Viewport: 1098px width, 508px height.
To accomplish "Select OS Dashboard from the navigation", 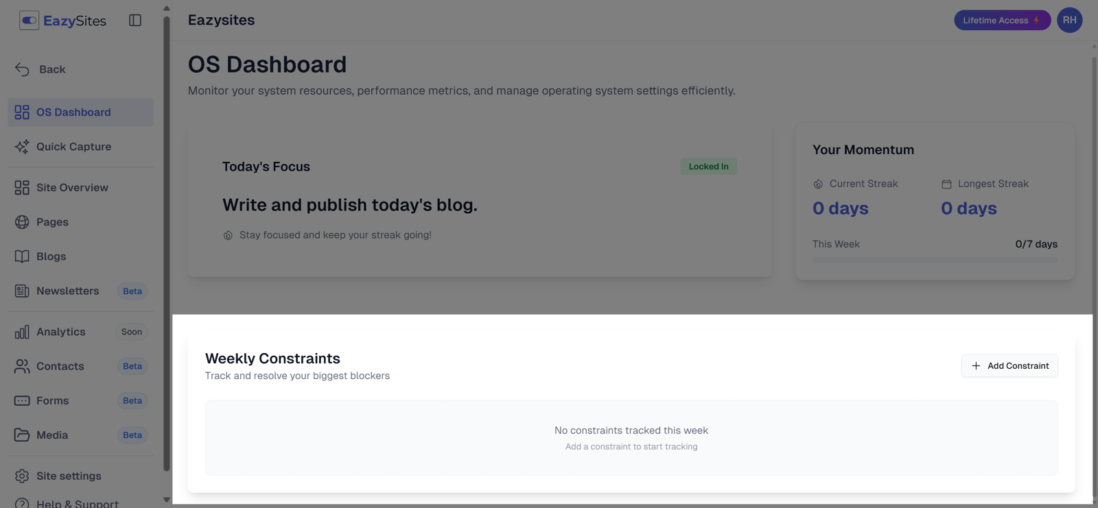I will 73,112.
